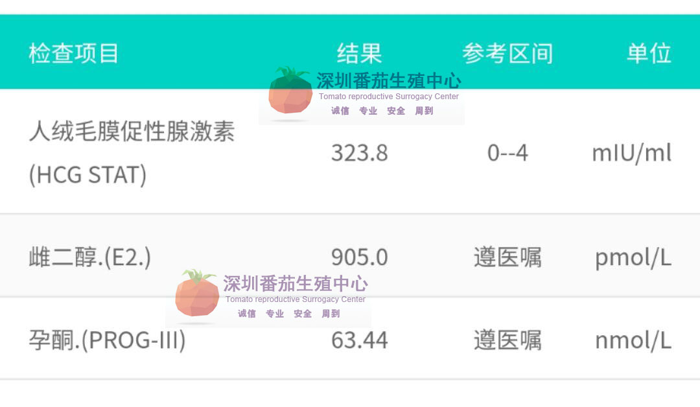Click the upper 深圳番茄生殖中心 watermark text

click(389, 81)
